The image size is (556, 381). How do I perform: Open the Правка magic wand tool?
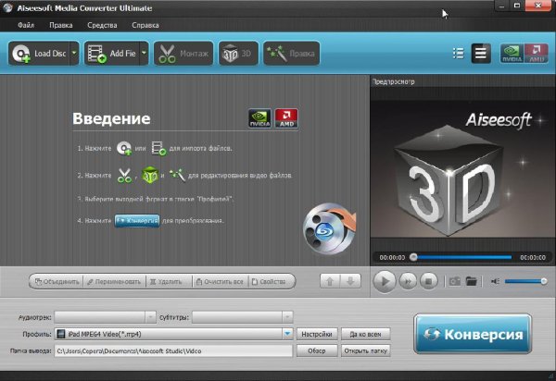pyautogui.click(x=292, y=54)
